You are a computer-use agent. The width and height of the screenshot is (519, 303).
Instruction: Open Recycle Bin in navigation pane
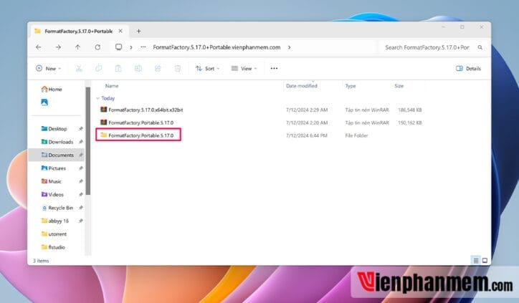coord(57,208)
